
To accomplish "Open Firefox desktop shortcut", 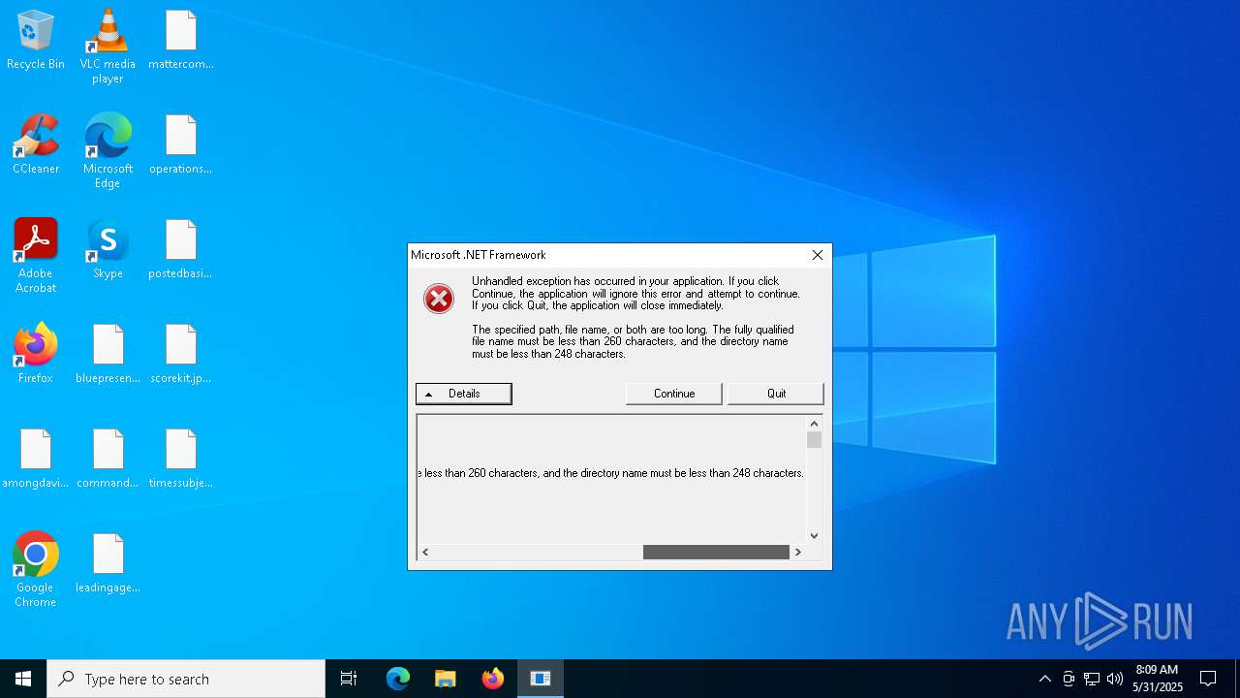I will (36, 355).
